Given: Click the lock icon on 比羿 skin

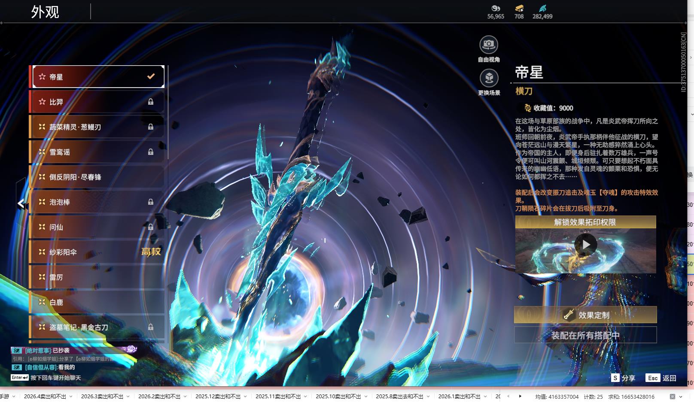Looking at the screenshot, I should click(x=151, y=102).
